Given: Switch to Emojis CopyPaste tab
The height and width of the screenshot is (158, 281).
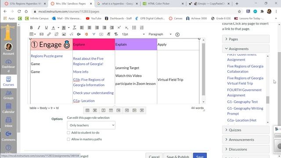Looking at the screenshot, I should coord(209,4).
